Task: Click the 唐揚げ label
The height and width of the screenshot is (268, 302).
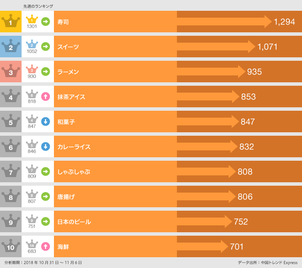Action: [x=66, y=197]
